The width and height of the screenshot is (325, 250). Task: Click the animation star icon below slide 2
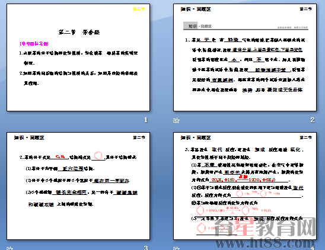click(176, 120)
